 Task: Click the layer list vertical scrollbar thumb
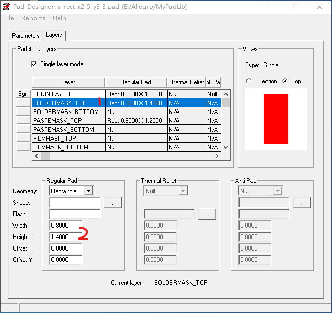225,103
